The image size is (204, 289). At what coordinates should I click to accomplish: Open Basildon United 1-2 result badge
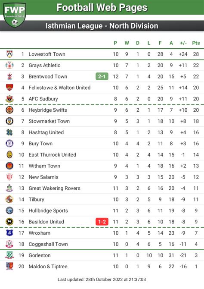102,222
